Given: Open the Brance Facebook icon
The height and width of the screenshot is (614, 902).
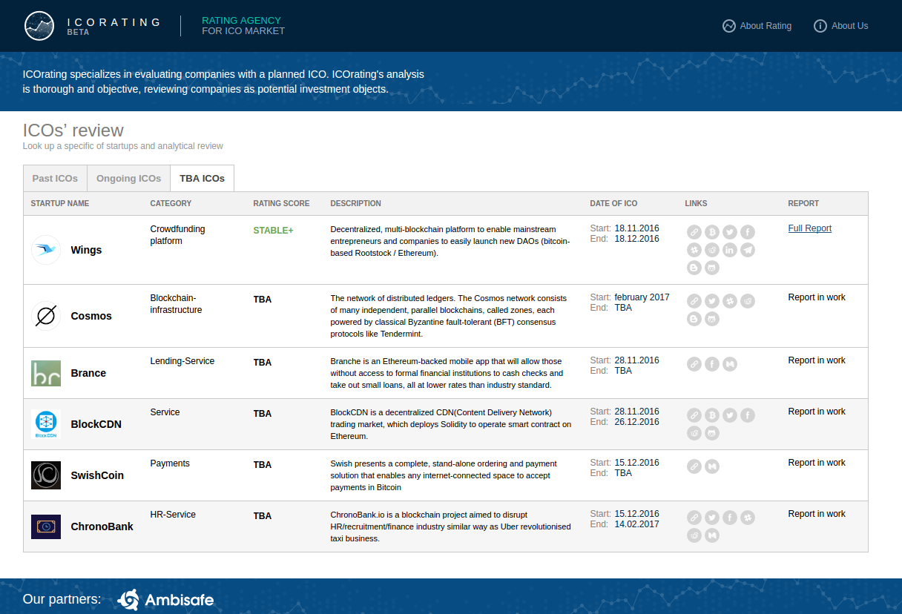Looking at the screenshot, I should coord(712,364).
